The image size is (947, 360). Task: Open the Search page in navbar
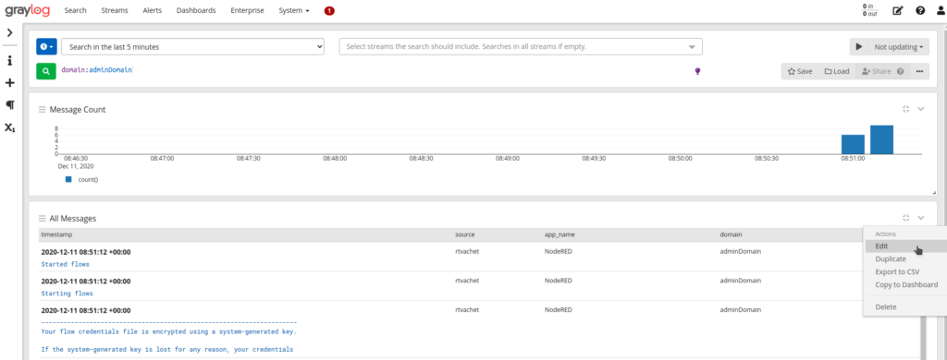pos(75,10)
